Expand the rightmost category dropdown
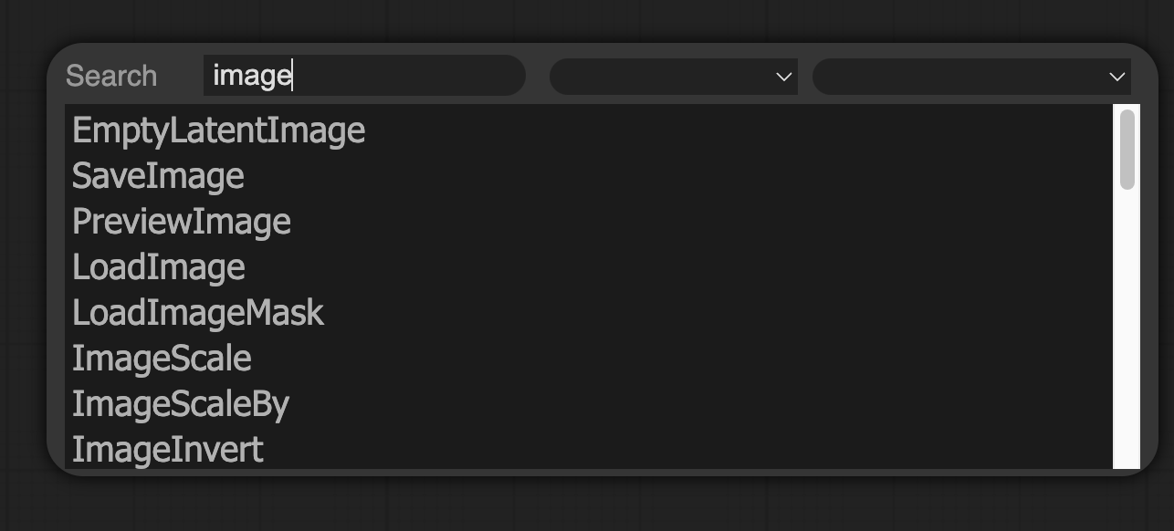Image resolution: width=1174 pixels, height=531 pixels. 970,77
